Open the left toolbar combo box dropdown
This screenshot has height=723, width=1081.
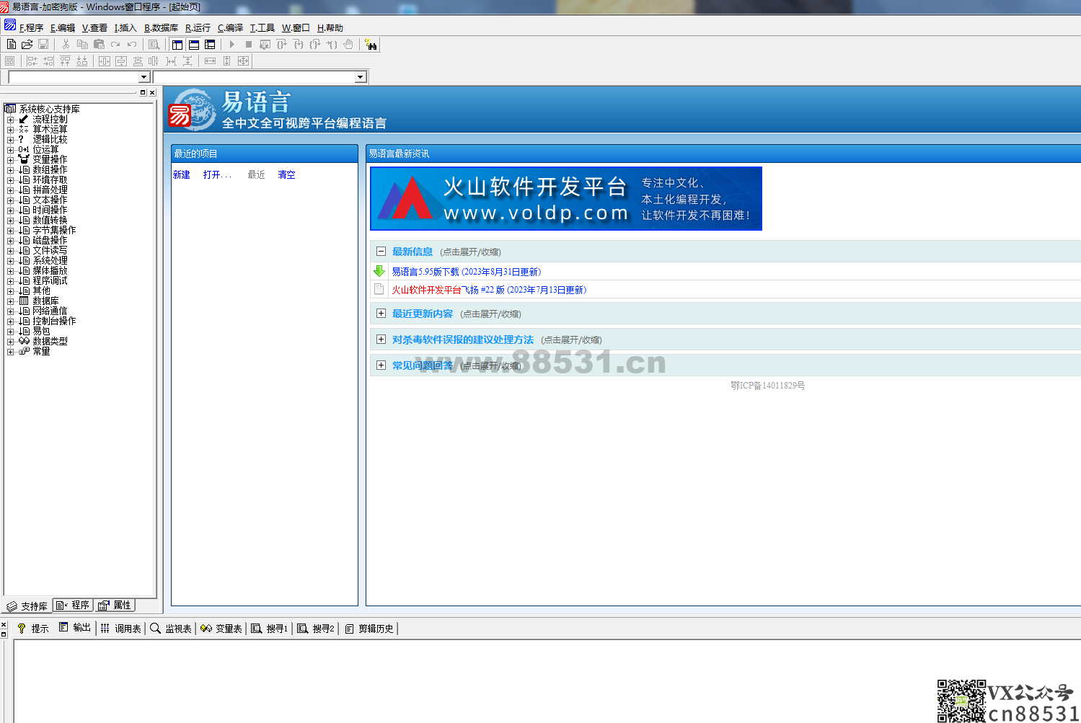144,77
